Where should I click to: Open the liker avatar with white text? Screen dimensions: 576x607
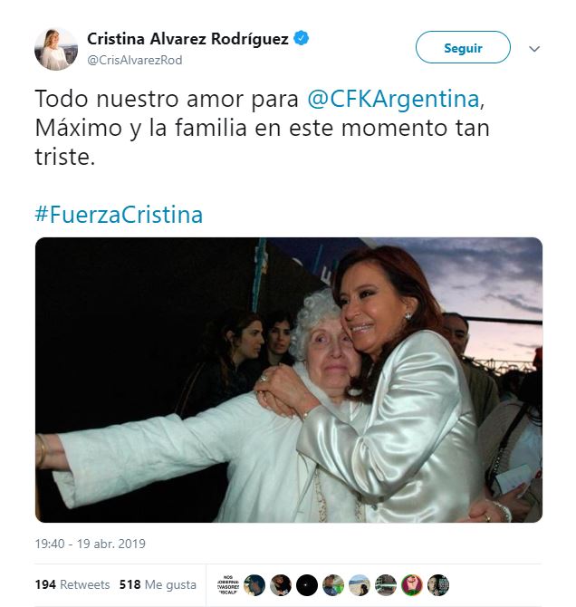(228, 585)
